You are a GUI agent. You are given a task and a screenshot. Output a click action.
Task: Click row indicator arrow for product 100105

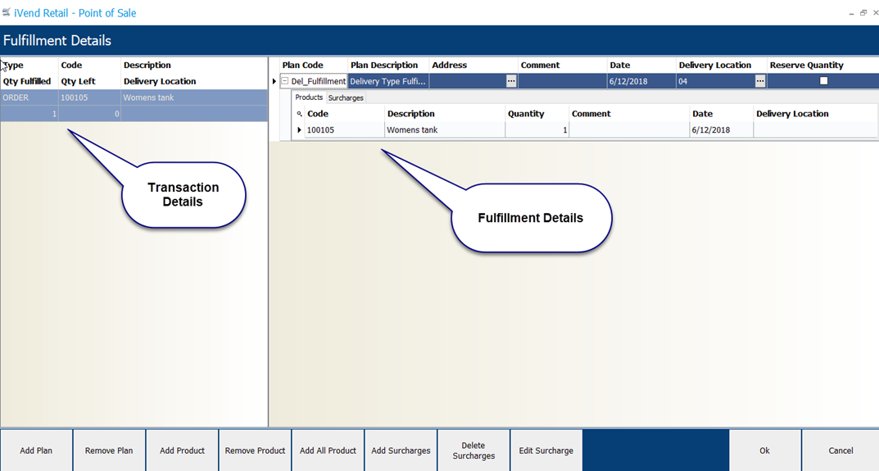(299, 130)
